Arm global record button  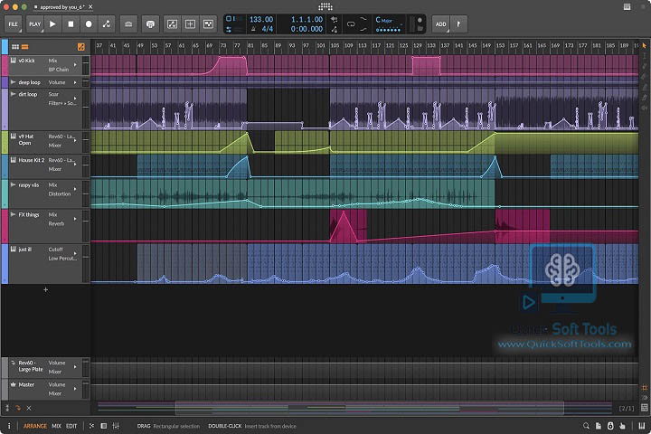click(89, 24)
